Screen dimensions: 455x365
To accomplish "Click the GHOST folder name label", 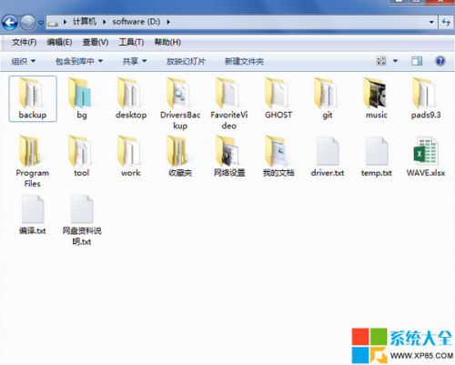I will 278,115.
